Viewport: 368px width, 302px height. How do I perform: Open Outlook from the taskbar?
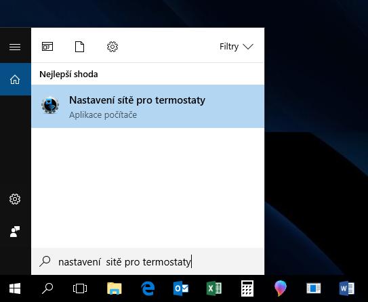(181, 288)
